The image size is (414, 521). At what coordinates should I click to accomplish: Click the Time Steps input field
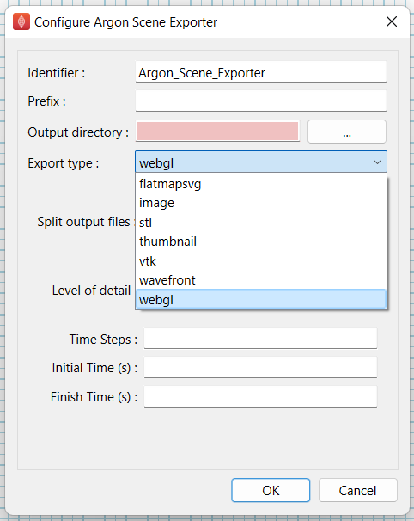coord(260,338)
